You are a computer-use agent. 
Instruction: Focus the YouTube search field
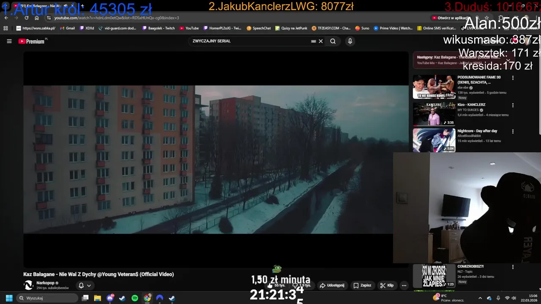pos(249,41)
